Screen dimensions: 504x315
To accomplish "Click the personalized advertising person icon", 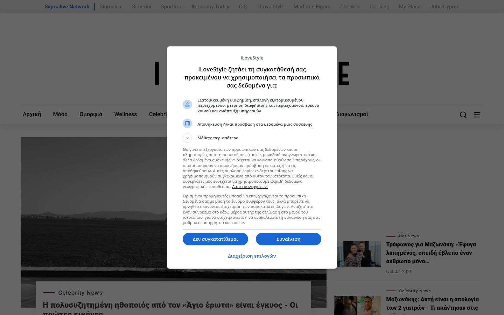I will coord(188,105).
